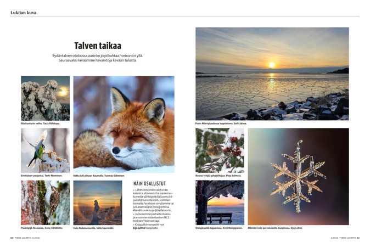
Task: Click the intro paragraph below the headline
Action: [x=98, y=58]
